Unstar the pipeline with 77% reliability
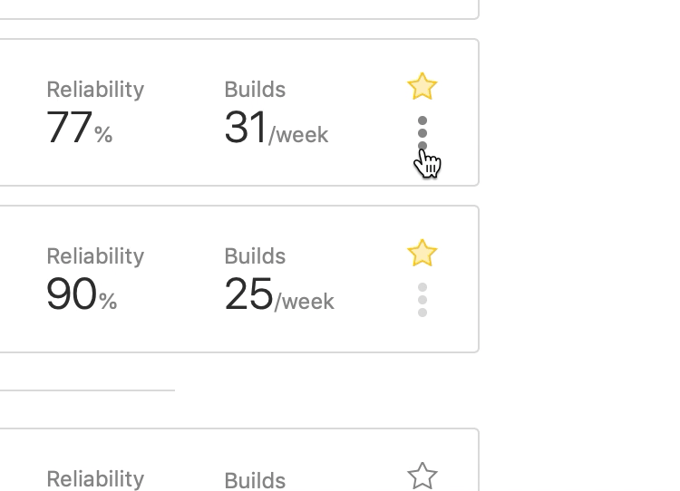The image size is (680, 491). pyautogui.click(x=423, y=87)
